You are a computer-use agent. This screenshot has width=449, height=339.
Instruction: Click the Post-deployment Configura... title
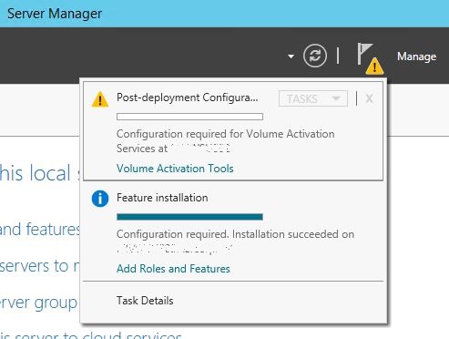tap(188, 98)
